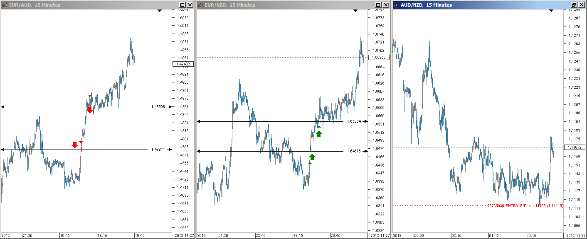Maximize the EUR/AUD chart window
This screenshot has height=239, width=587.
[183, 5]
